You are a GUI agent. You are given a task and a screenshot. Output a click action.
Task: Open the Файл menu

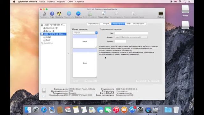tap(42, 2)
